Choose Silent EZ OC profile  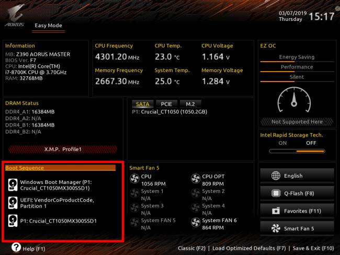pyautogui.click(x=297, y=77)
